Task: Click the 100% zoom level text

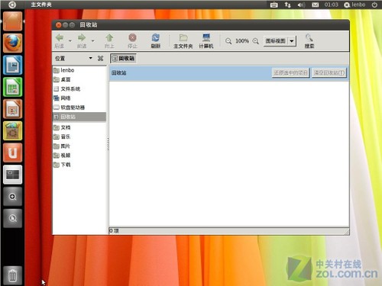Action: [242, 41]
